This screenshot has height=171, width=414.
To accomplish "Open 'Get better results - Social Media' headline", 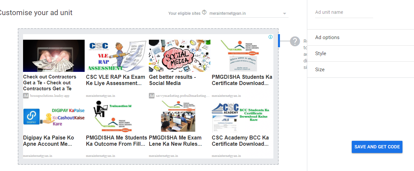I will [x=173, y=80].
